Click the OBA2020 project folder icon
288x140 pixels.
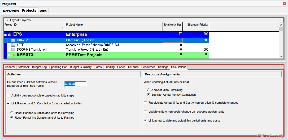(13, 40)
